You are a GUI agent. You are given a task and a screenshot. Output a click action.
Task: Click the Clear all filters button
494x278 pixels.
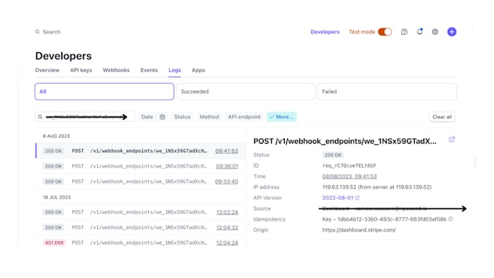coord(442,117)
